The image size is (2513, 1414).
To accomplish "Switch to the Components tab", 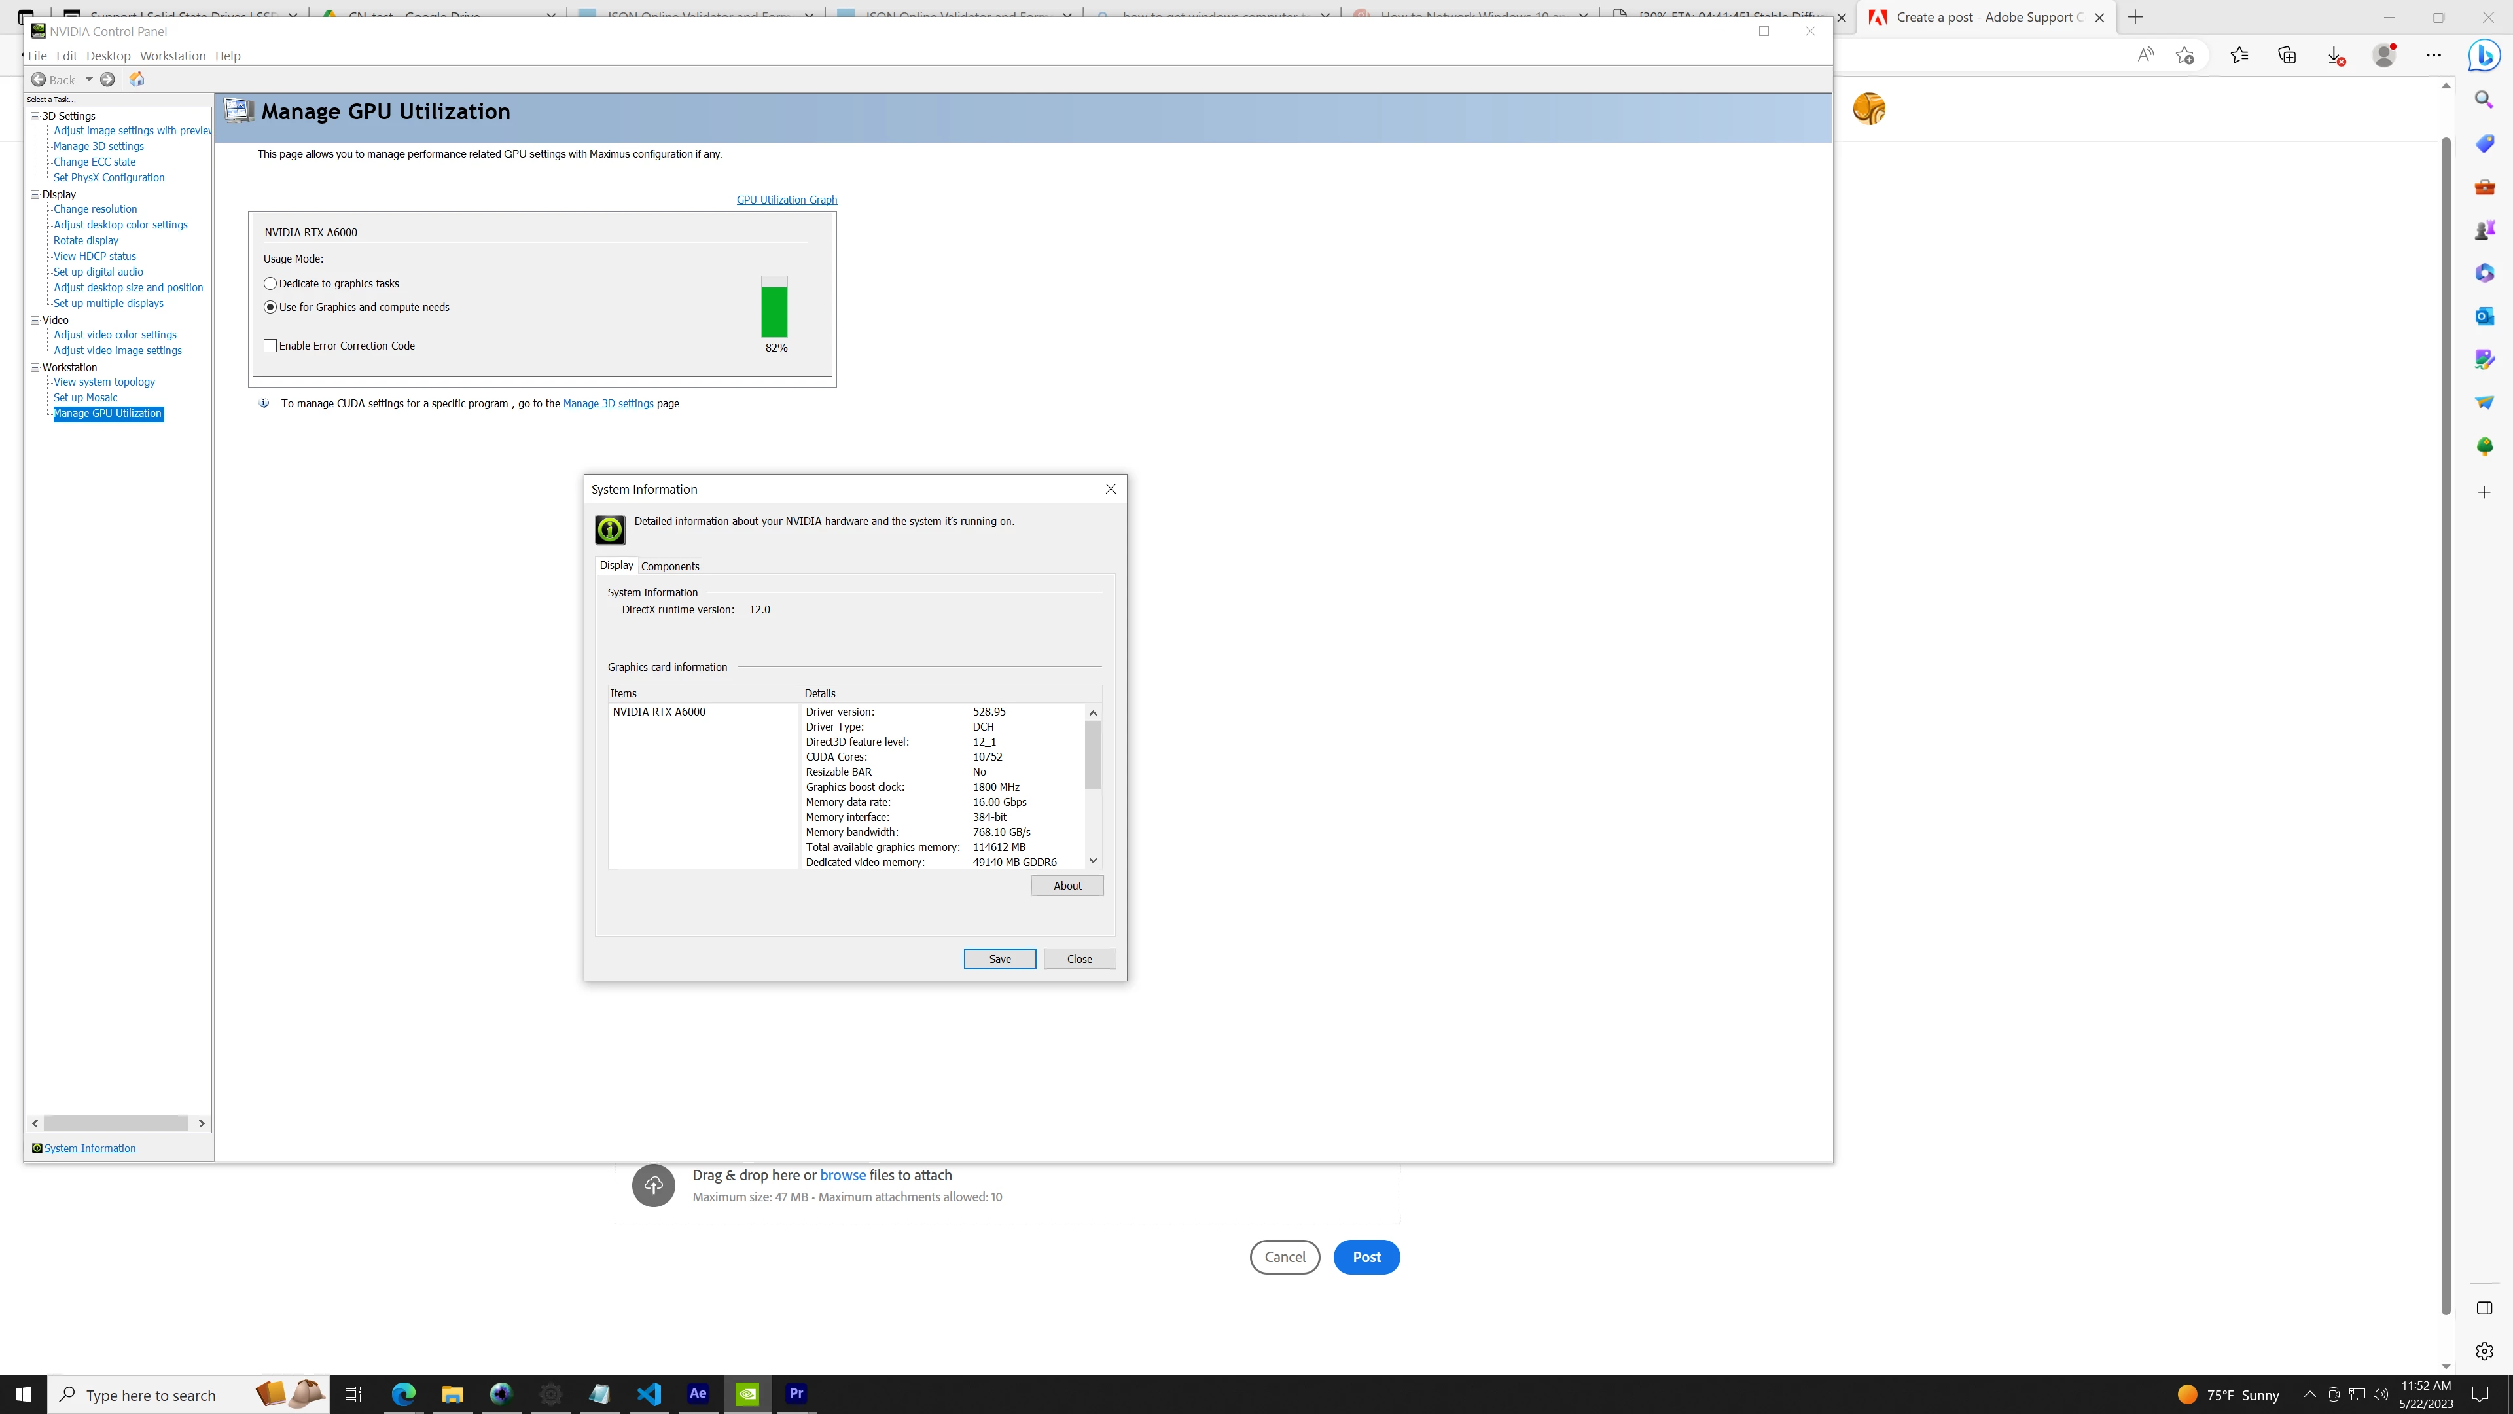I will pos(670,566).
